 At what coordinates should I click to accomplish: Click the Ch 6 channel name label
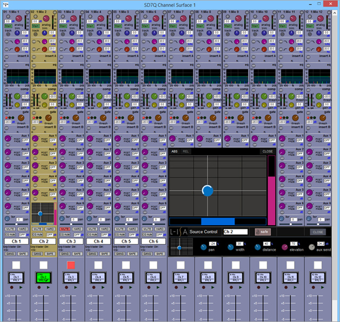(x=154, y=241)
